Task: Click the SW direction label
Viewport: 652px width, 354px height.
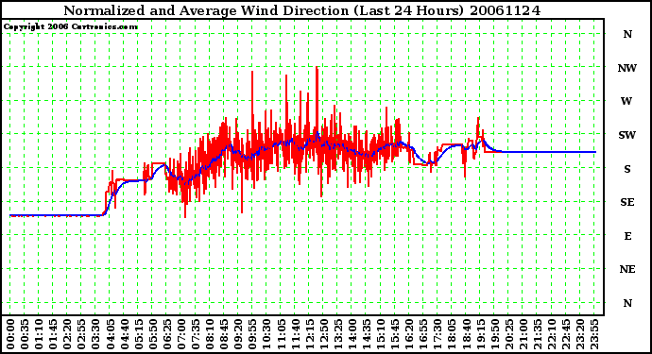Action: [627, 135]
